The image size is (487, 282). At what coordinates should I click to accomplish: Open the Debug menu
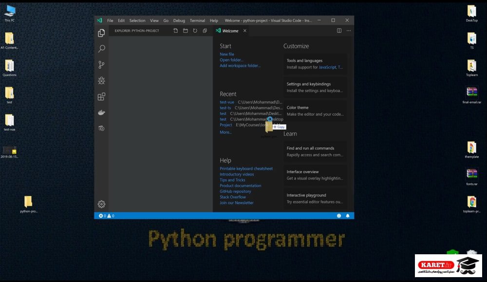coord(179,20)
